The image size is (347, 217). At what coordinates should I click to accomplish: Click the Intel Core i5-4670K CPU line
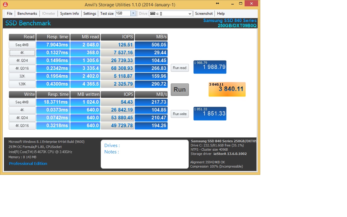(x=40, y=152)
